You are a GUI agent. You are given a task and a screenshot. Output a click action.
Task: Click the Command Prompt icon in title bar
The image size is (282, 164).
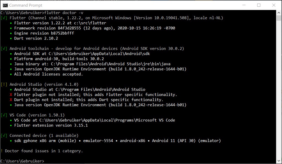[x=5, y=5]
